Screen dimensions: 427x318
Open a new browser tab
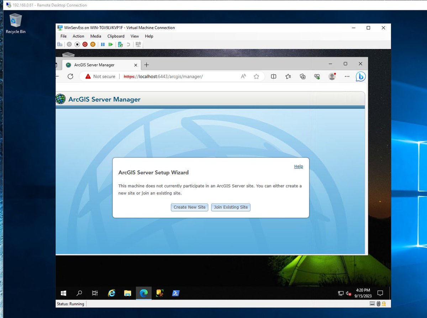pyautogui.click(x=147, y=65)
